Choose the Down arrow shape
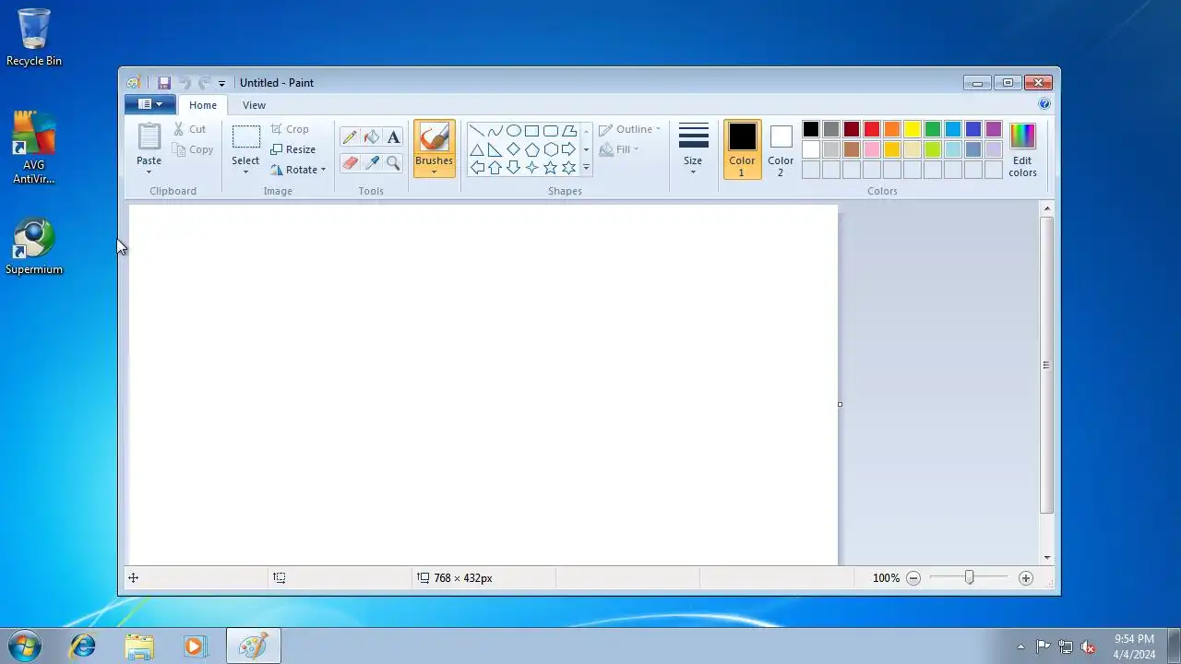Screen dimensions: 1181x664 pos(514,168)
